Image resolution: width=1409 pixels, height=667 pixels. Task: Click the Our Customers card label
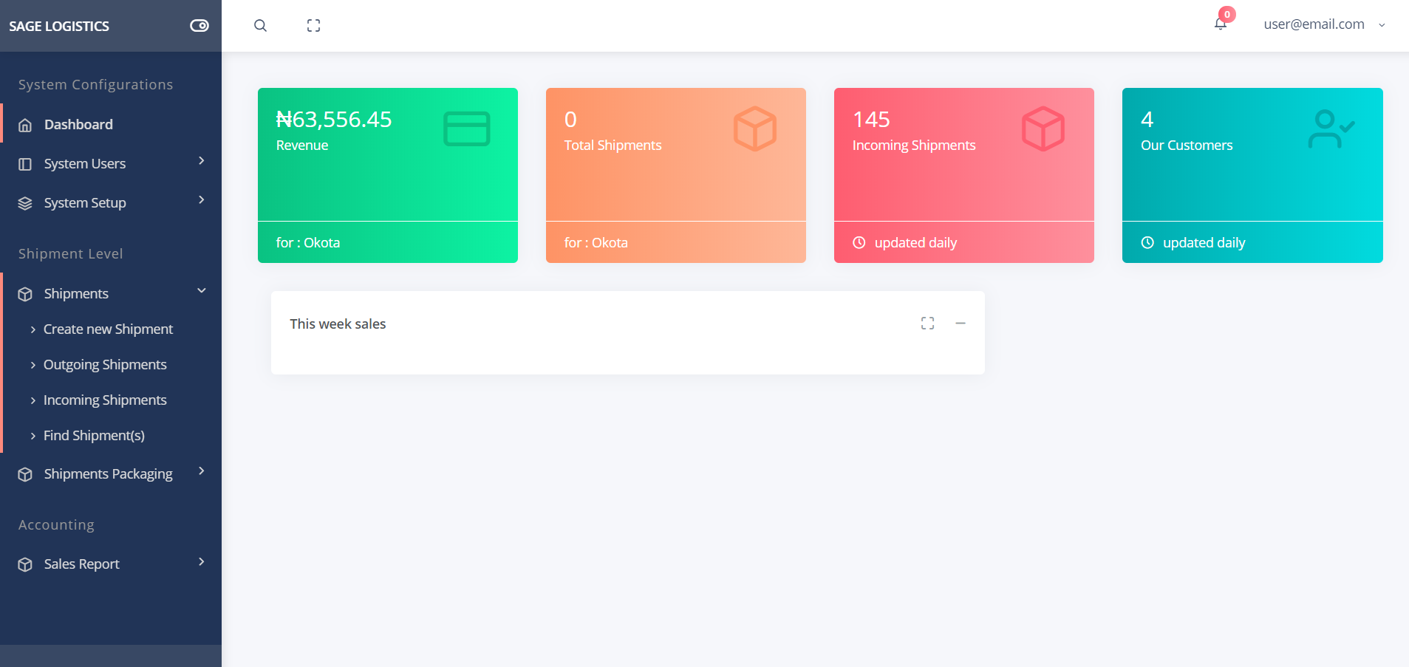1187,145
